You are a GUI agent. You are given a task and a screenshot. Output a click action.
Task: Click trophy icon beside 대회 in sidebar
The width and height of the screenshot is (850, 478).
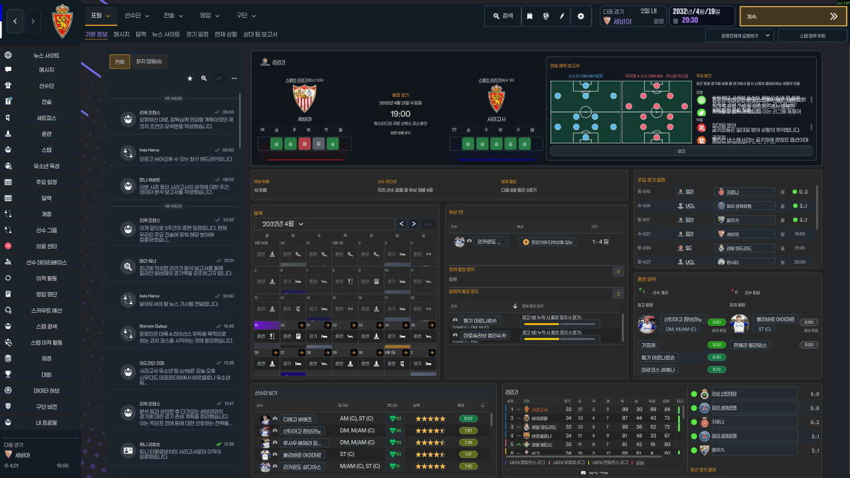tap(8, 374)
